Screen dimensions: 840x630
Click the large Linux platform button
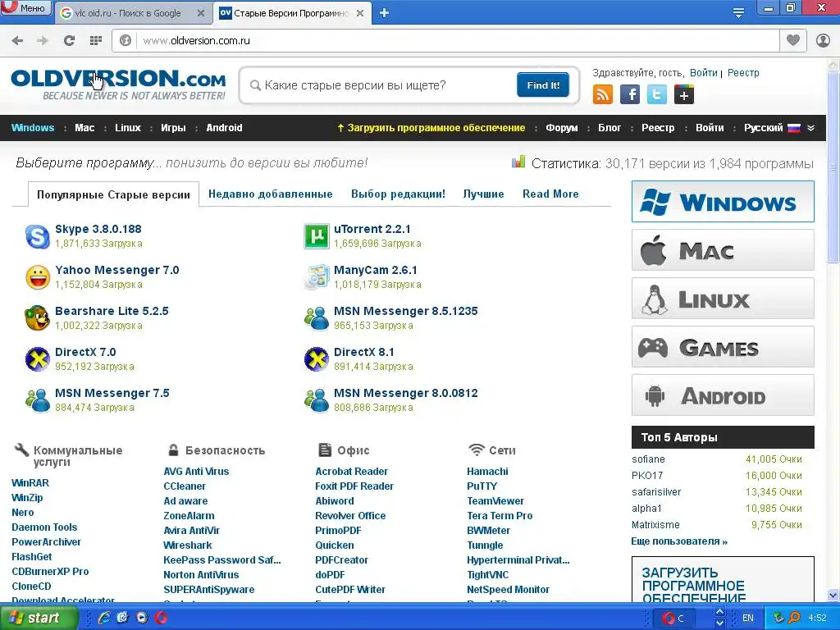click(x=723, y=299)
